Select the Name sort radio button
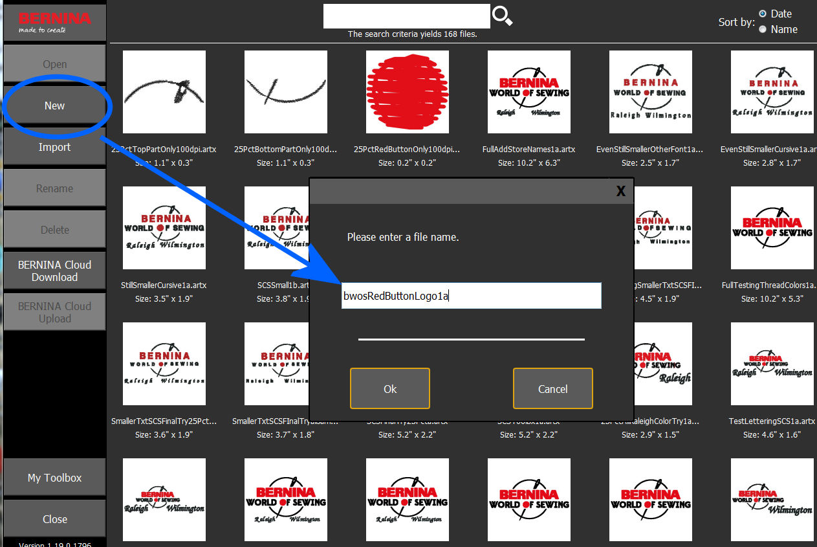Viewport: 817px width, 547px height. [x=763, y=29]
